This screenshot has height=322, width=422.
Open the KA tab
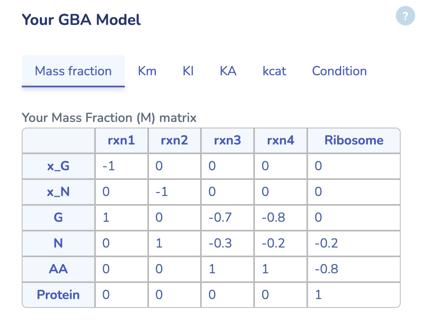point(228,71)
